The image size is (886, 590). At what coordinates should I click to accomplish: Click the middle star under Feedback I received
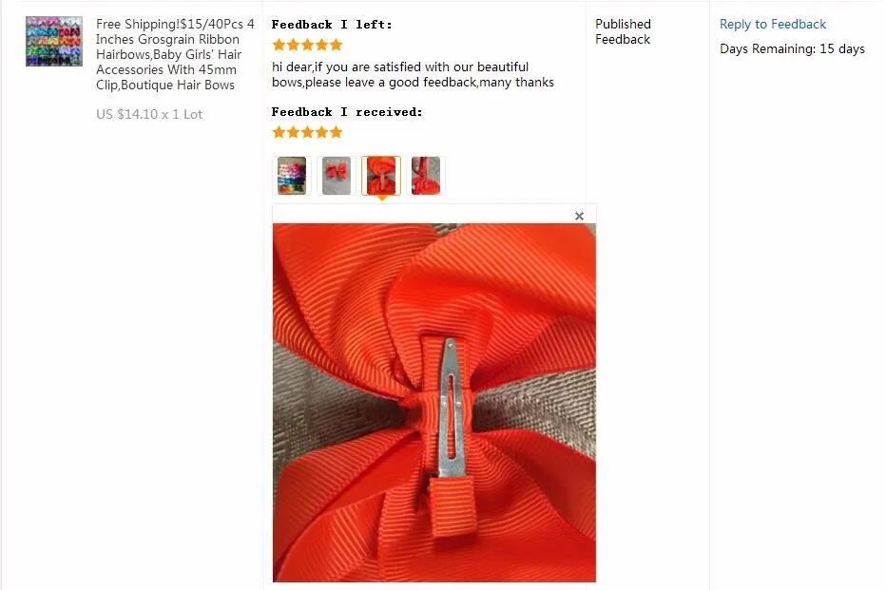click(307, 132)
